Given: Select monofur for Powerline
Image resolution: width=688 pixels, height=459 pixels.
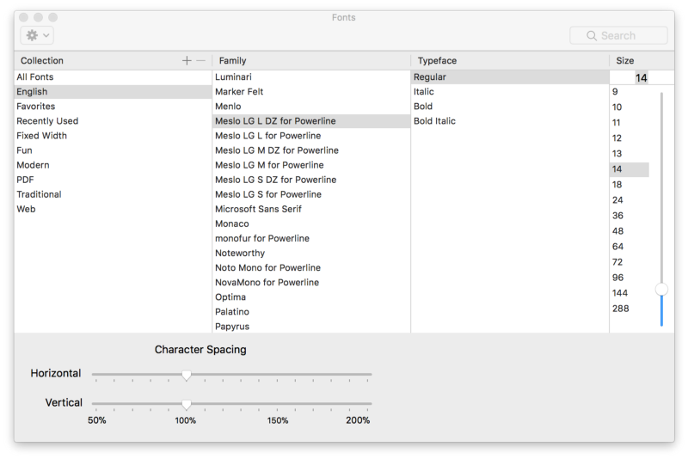Looking at the screenshot, I should coord(311,238).
